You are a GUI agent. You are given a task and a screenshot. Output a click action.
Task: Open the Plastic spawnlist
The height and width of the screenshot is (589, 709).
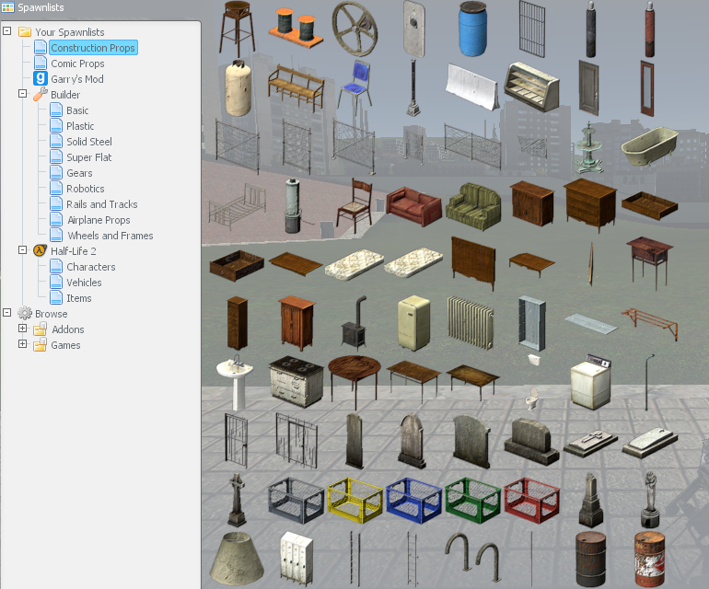coord(80,126)
